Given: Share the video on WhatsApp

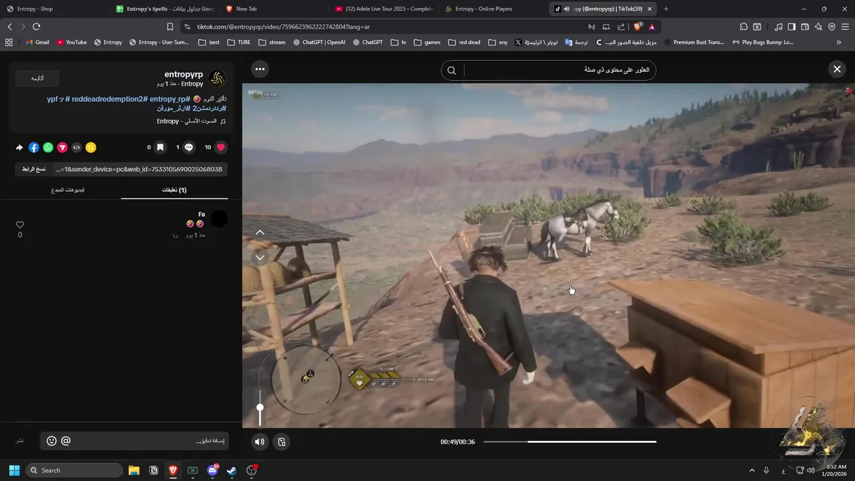Looking at the screenshot, I should [48, 148].
